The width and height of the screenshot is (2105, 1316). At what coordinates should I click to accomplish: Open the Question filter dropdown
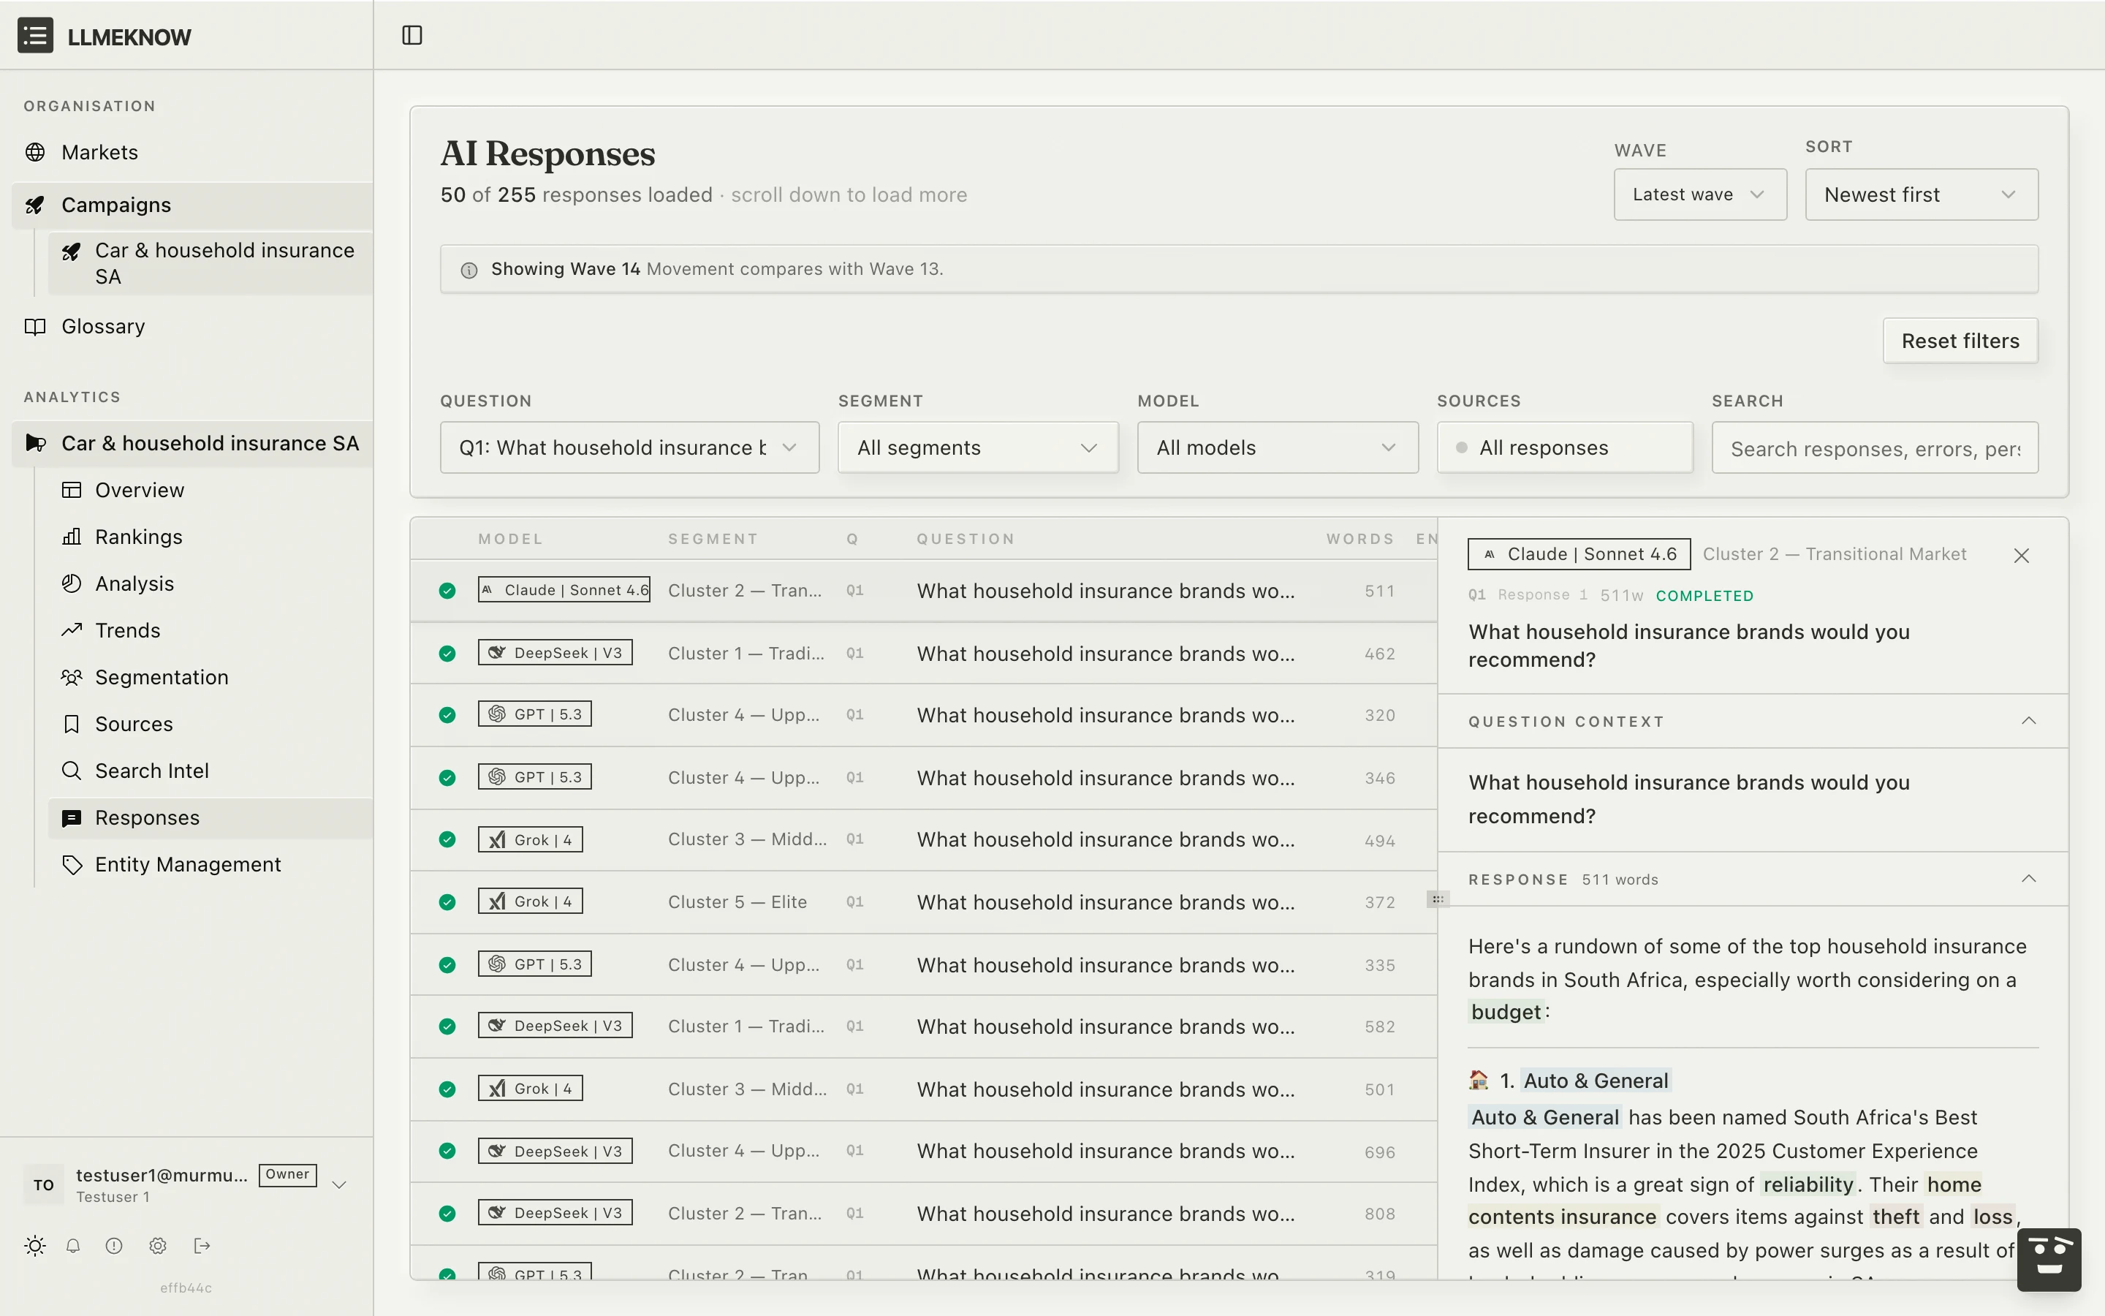click(629, 447)
